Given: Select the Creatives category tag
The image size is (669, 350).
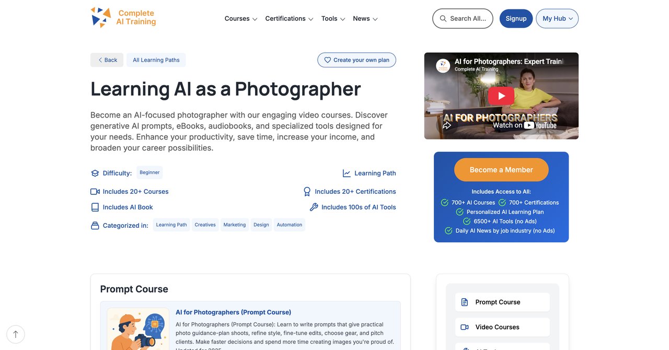Looking at the screenshot, I should pos(205,225).
